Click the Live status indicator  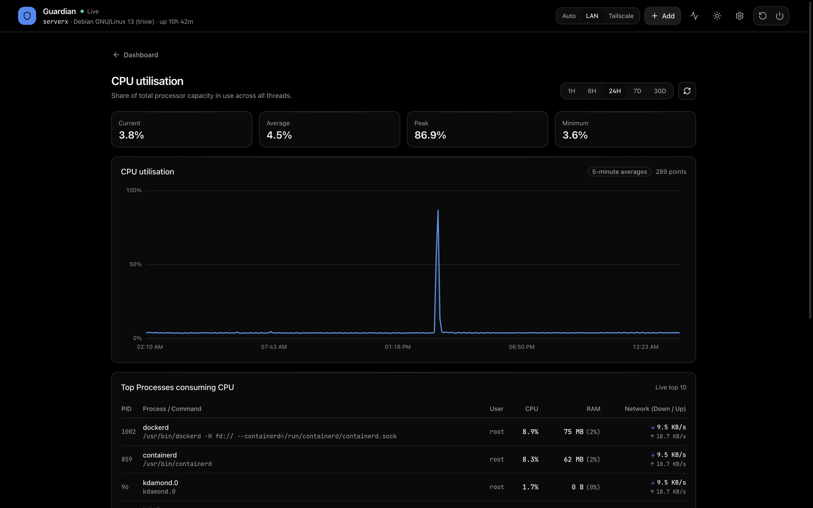click(89, 11)
